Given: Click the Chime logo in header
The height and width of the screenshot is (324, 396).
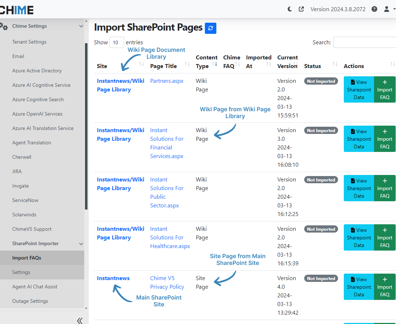Looking at the screenshot, I should click(x=17, y=10).
